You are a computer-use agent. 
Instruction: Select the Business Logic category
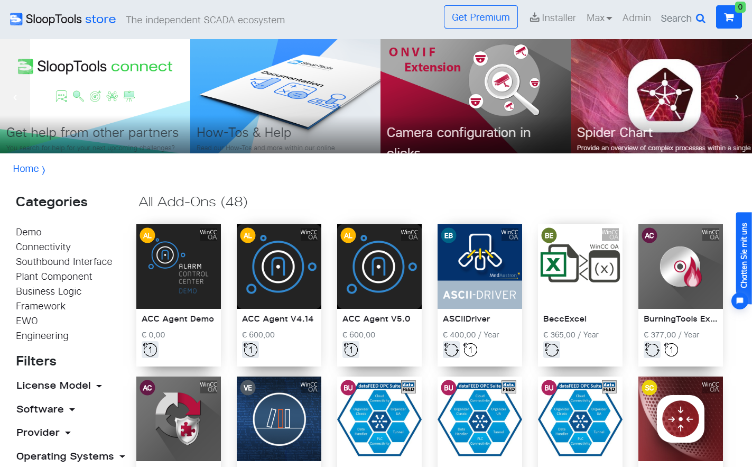click(x=49, y=291)
